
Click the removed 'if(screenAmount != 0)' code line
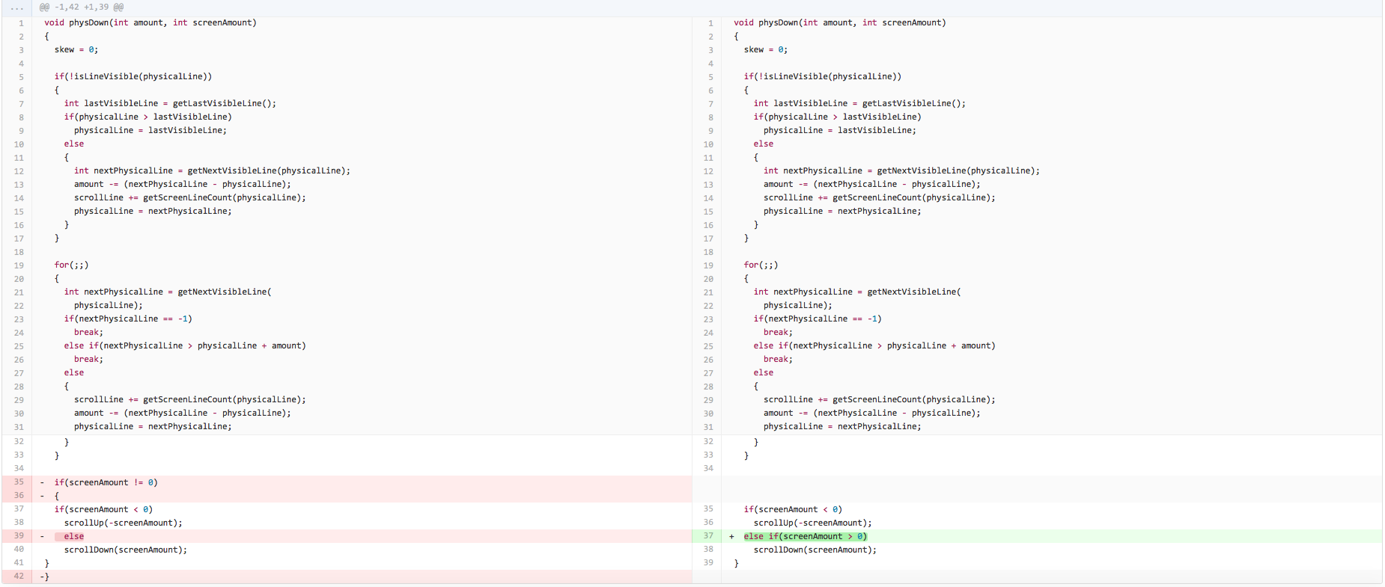pyautogui.click(x=106, y=482)
